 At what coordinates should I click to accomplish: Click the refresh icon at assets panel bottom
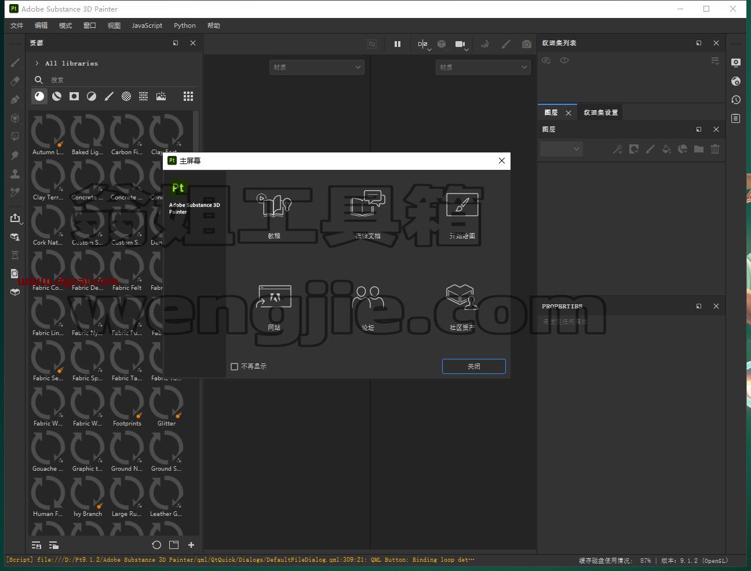(156, 545)
